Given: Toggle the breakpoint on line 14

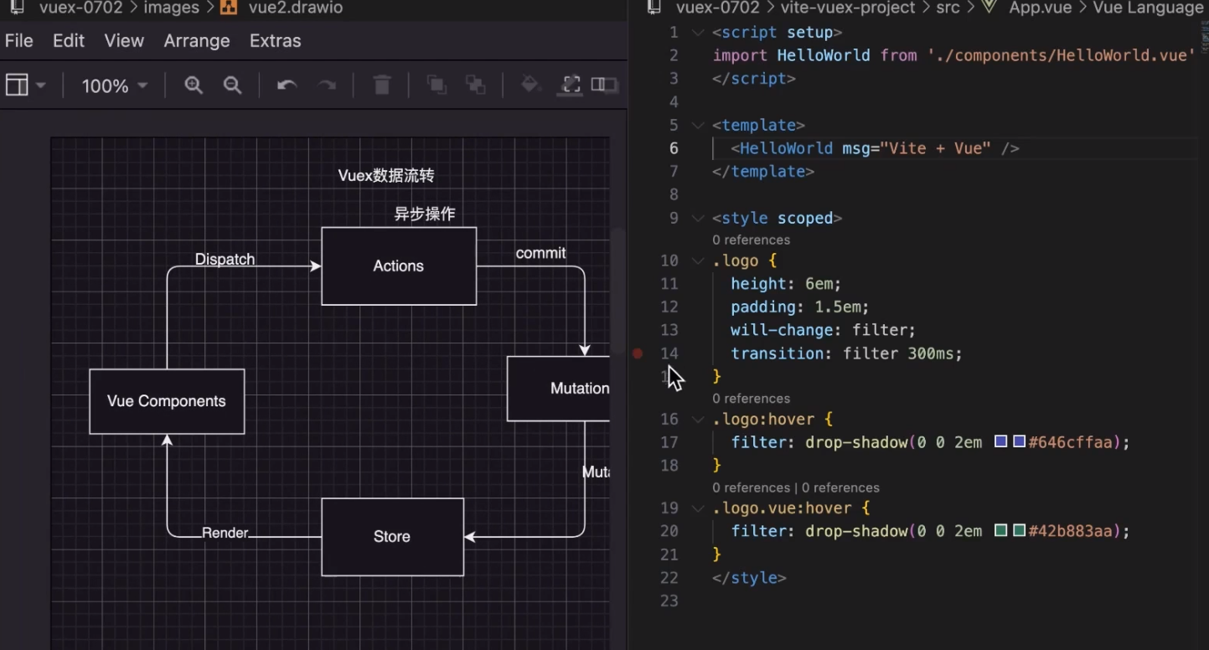Looking at the screenshot, I should [638, 353].
